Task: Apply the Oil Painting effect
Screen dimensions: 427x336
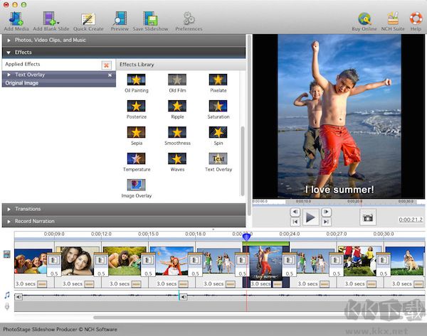Action: coord(137,81)
